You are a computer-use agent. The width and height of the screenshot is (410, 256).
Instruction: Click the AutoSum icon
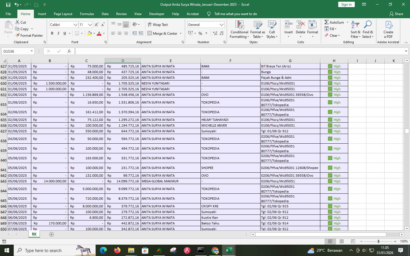(x=327, y=22)
